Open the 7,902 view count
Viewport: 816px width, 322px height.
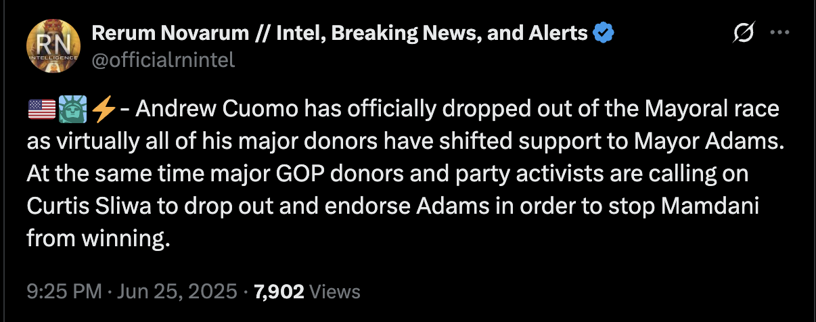(279, 292)
